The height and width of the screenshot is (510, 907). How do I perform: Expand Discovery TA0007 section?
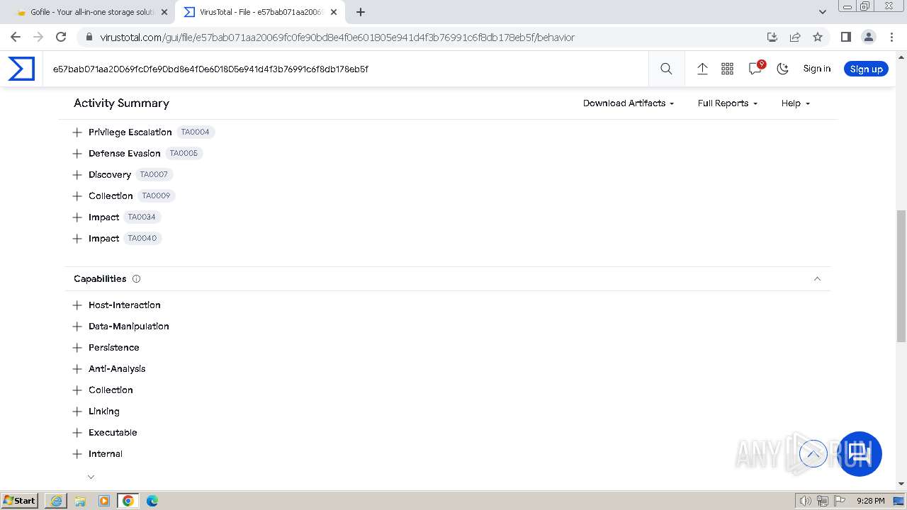coord(77,175)
